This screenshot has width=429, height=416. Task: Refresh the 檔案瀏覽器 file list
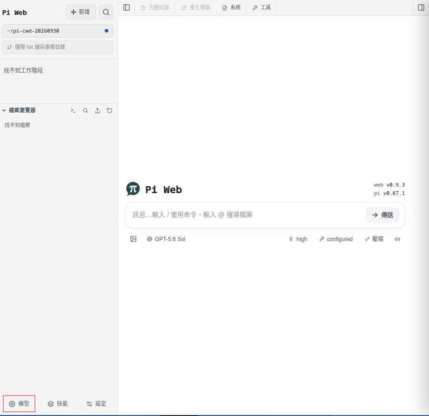(109, 111)
